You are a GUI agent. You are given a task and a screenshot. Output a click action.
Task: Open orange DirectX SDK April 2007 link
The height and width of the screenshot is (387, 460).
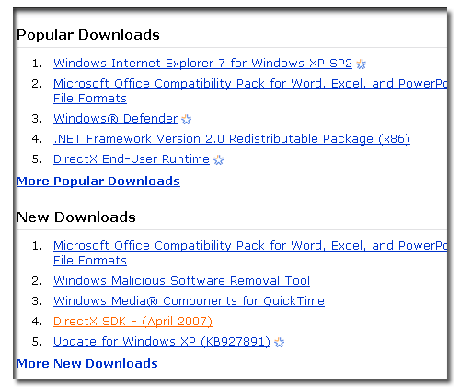click(132, 322)
